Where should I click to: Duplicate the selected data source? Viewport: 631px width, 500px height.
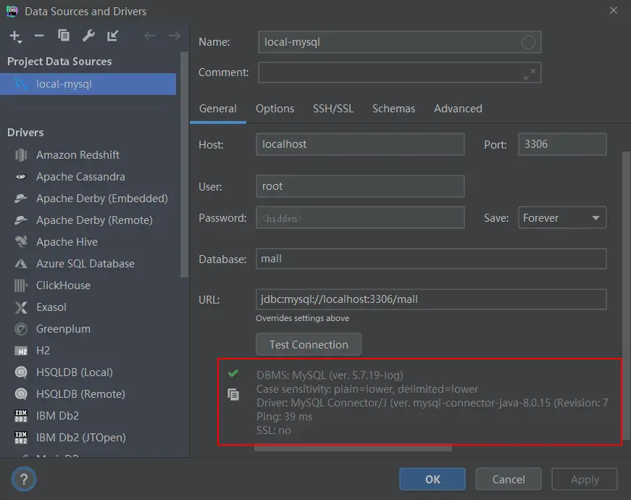pyautogui.click(x=64, y=36)
